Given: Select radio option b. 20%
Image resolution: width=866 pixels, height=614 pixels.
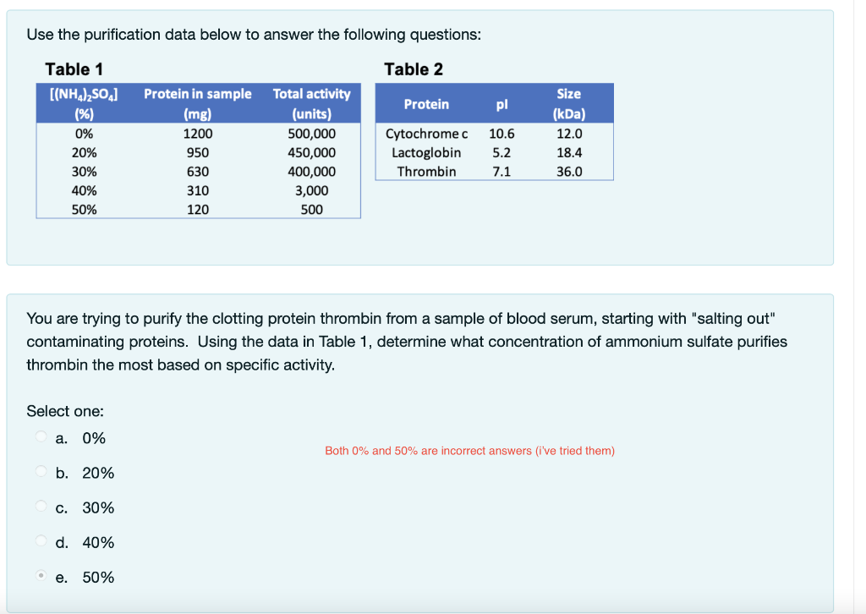Looking at the screenshot, I should [41, 471].
